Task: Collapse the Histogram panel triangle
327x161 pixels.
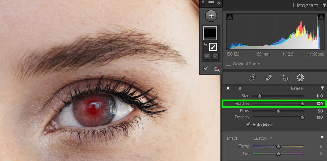Action: pyautogui.click(x=324, y=5)
